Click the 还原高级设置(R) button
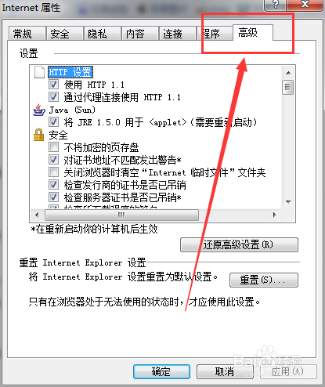 click(x=239, y=244)
